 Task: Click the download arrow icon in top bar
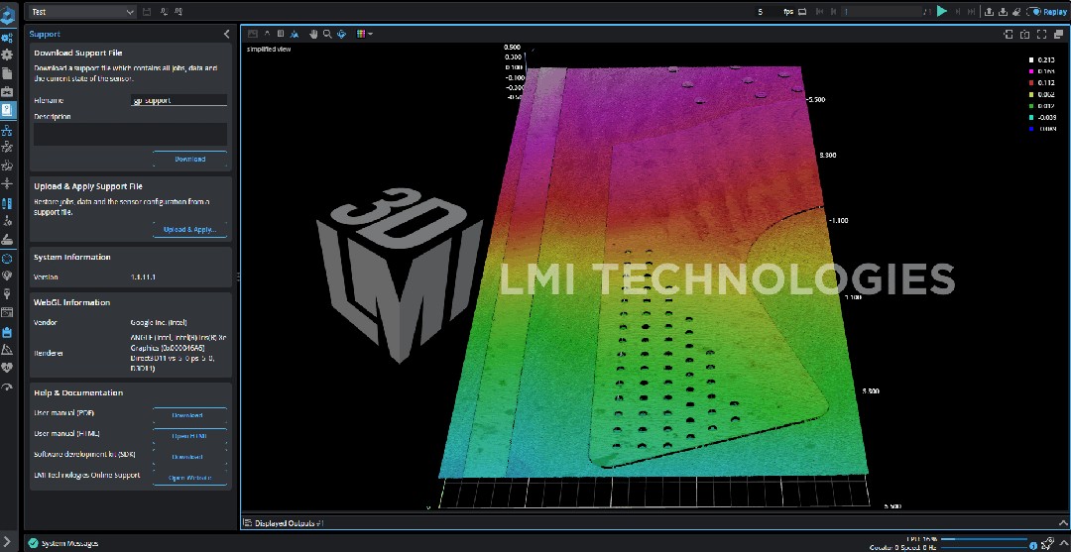(1003, 12)
